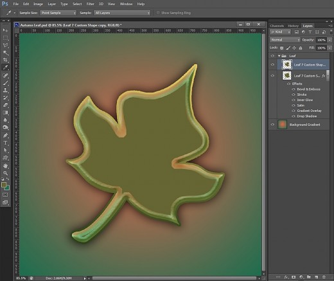Select the Magic Wand tool
This screenshot has width=334, height=281.
pyautogui.click(x=5, y=53)
